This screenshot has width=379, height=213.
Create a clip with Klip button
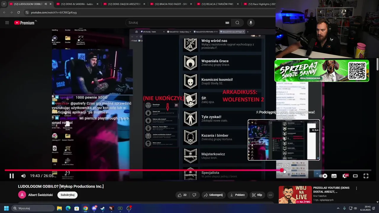tap(257, 195)
